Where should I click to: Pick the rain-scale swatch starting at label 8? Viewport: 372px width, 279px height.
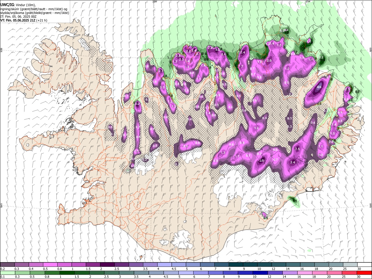click(x=230, y=273)
